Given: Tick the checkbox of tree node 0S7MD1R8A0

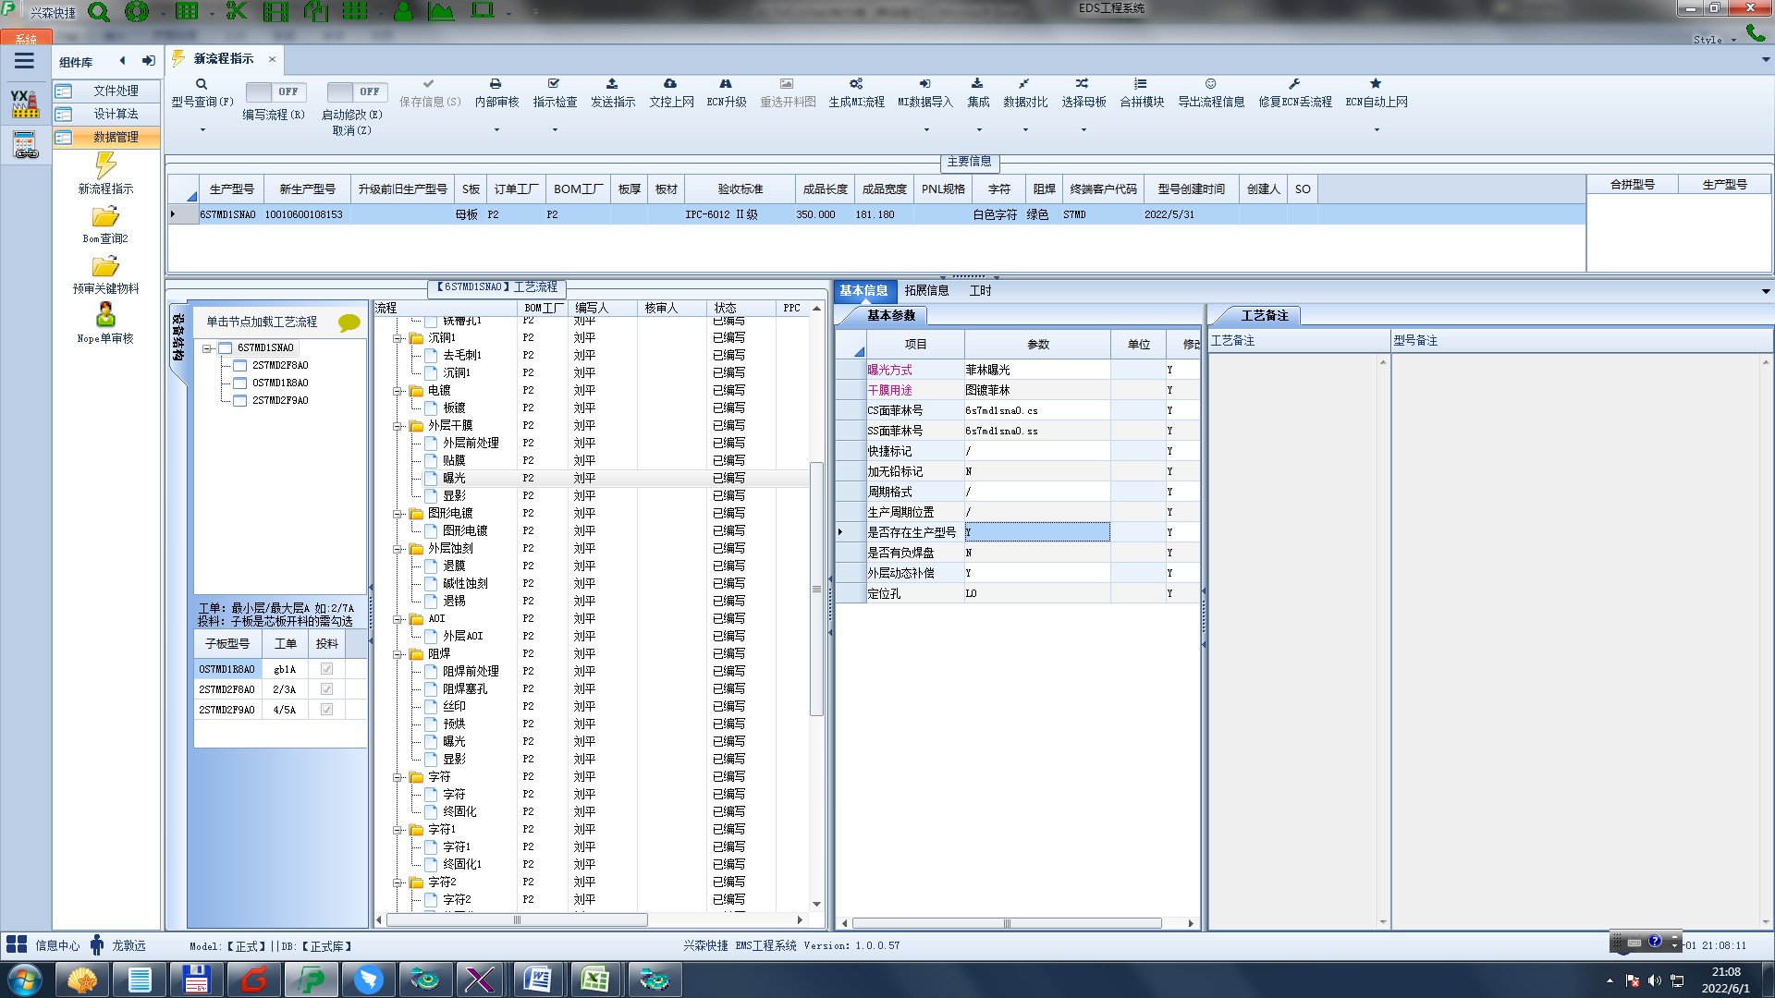Looking at the screenshot, I should pyautogui.click(x=239, y=383).
